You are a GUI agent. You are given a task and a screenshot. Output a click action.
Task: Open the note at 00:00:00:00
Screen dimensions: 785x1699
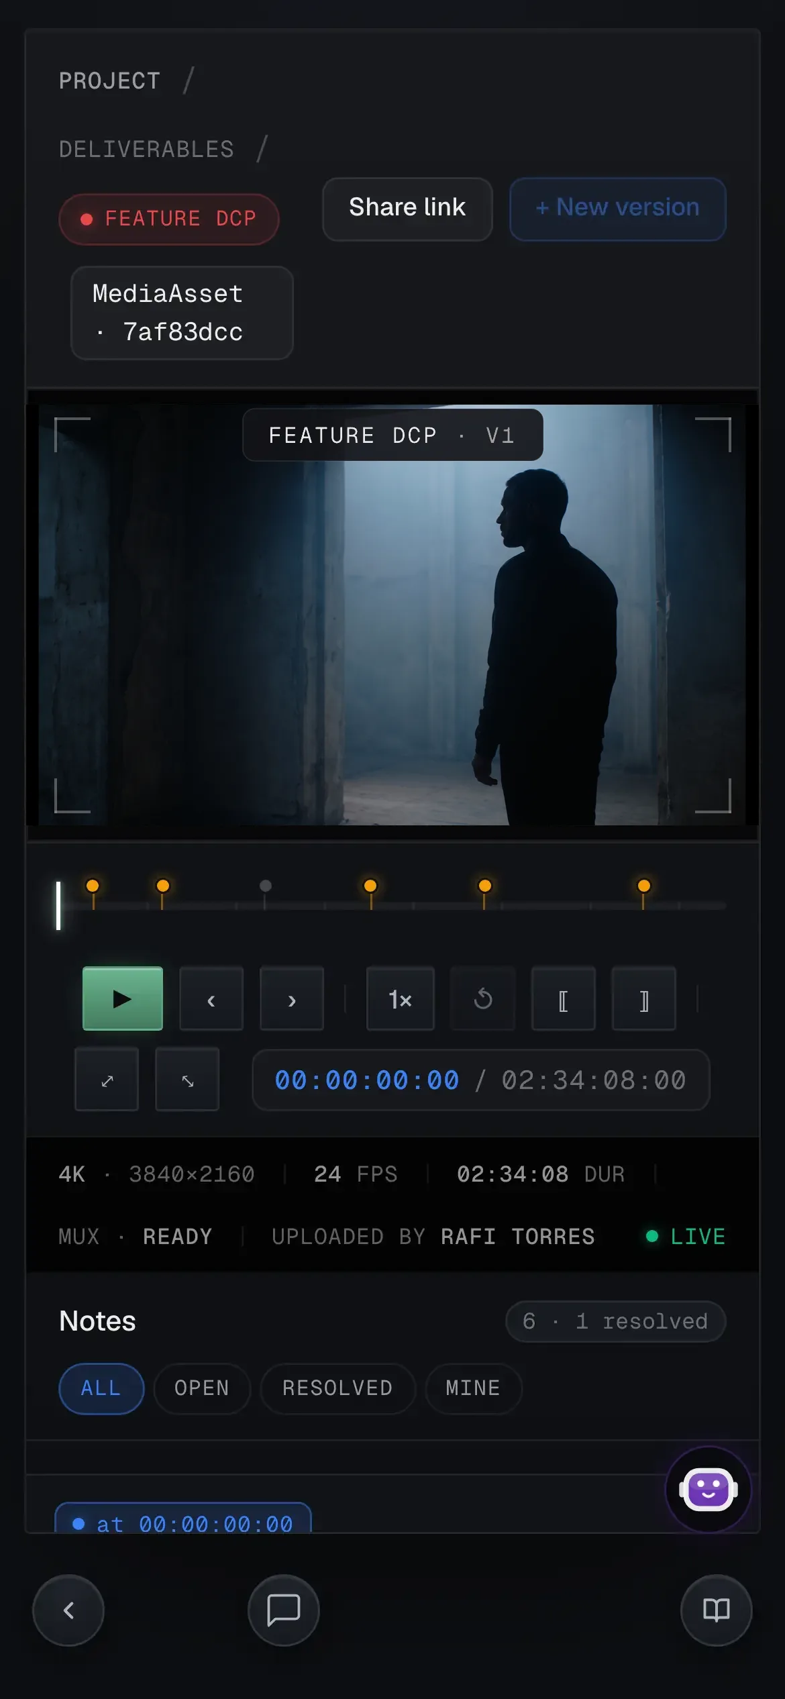pos(183,1518)
